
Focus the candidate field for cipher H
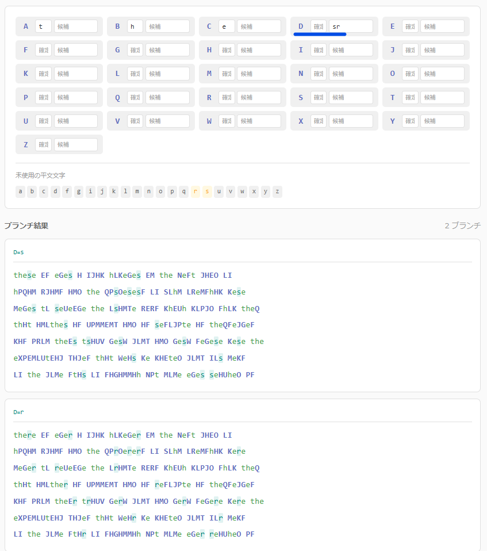coord(259,50)
